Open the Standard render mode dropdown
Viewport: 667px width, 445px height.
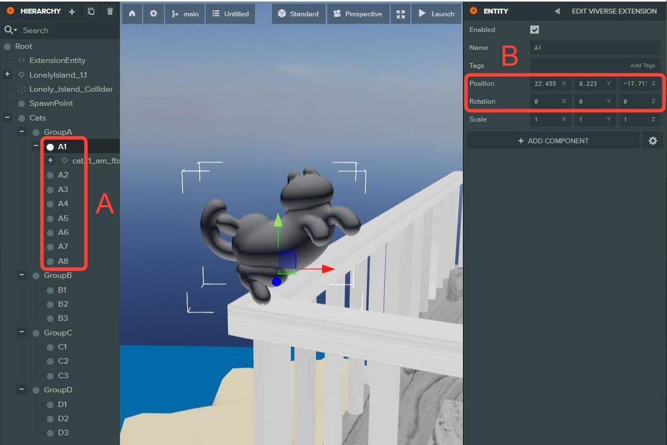298,14
